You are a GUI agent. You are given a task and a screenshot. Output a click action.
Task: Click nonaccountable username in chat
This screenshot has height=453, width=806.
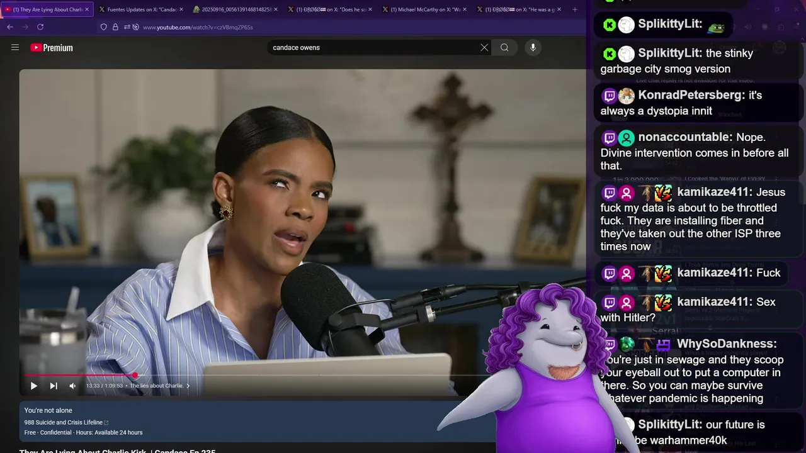[686, 137]
